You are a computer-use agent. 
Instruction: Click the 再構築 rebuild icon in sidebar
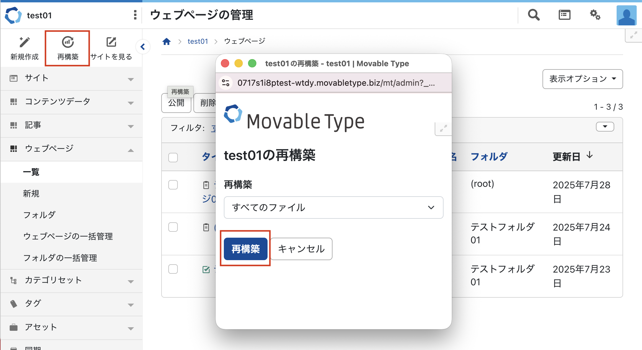[68, 42]
